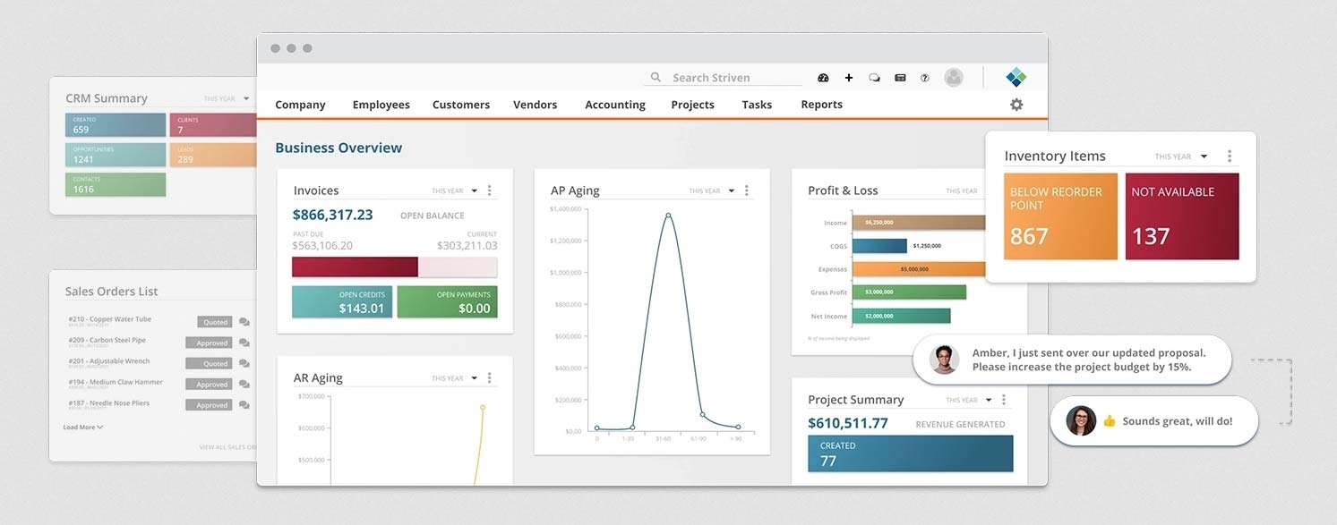Click View All Sales Orders link
Image resolution: width=1337 pixels, height=525 pixels.
coord(227,447)
